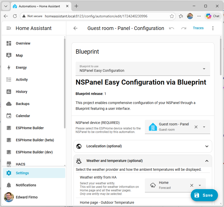Open the Blueprint to use dropdown

point(143,69)
